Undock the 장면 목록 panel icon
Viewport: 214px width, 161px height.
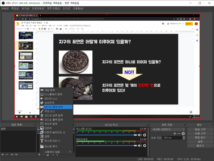coord(35,125)
